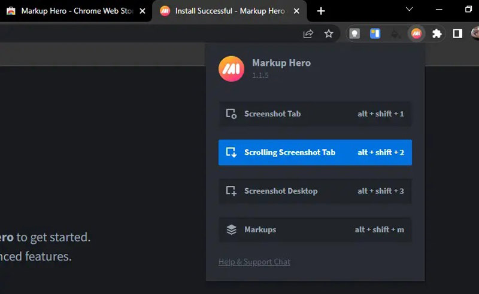The image size is (479, 294).
Task: Click the dark dimmed extension icon
Action: (x=396, y=33)
